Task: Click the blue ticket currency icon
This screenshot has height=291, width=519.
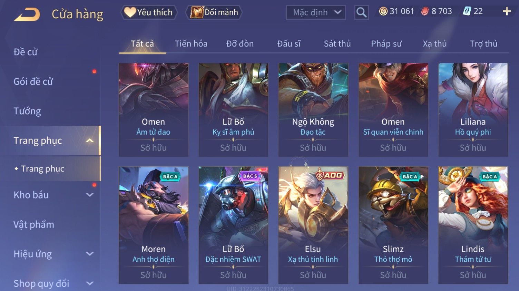Action: pos(467,11)
